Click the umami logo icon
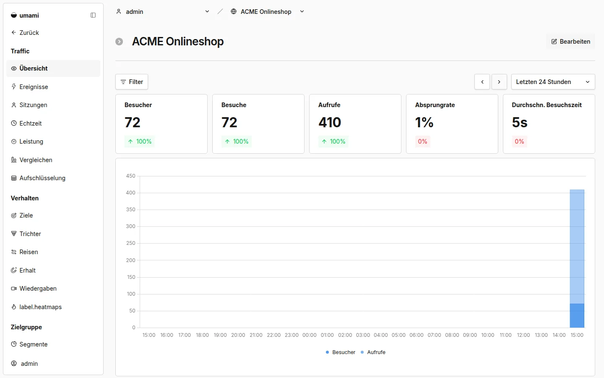The height and width of the screenshot is (378, 604). click(x=14, y=15)
